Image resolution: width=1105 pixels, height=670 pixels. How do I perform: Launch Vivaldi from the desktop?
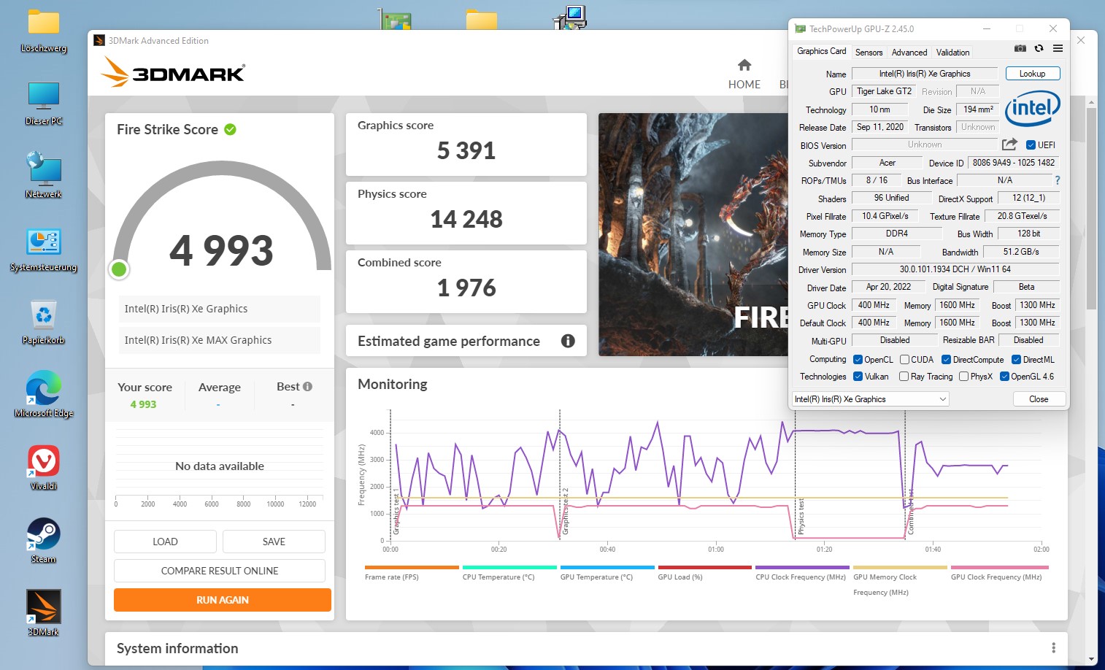click(44, 468)
